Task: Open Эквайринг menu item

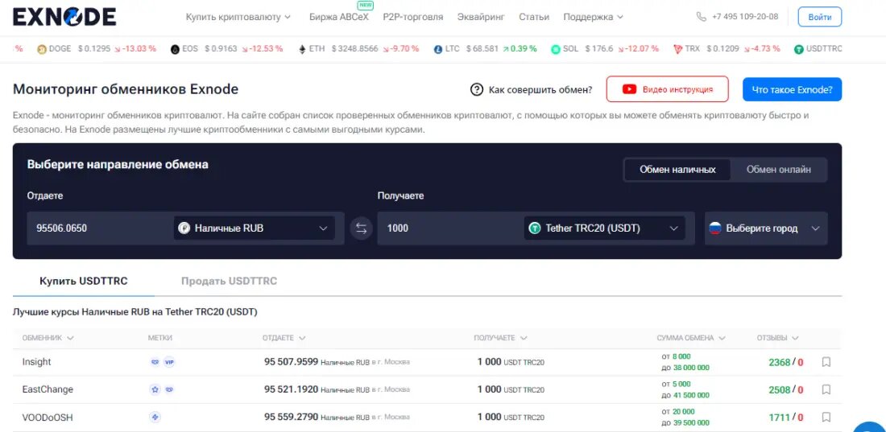Action: coord(481,17)
